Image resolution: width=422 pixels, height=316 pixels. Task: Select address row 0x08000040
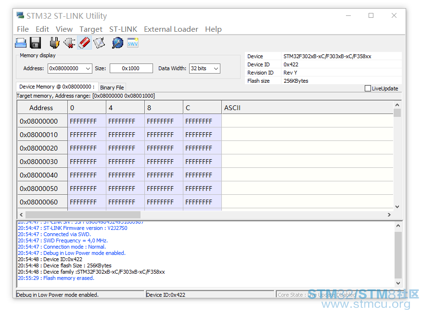pos(42,175)
